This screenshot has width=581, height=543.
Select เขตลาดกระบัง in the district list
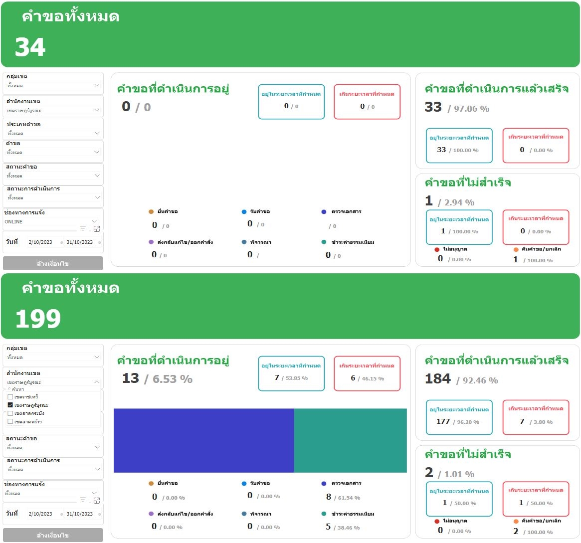pos(10,413)
